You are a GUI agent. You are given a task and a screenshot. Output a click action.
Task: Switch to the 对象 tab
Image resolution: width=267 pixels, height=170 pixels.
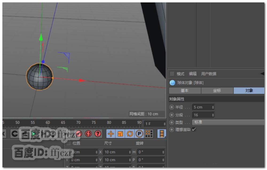(249, 90)
